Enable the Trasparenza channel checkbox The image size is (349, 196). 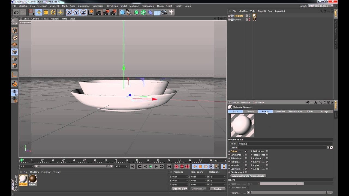click(267, 155)
